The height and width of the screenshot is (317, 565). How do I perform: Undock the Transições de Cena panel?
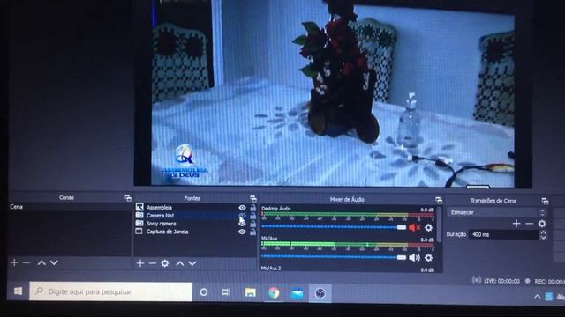(545, 201)
